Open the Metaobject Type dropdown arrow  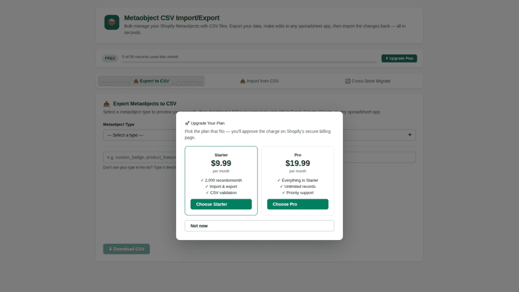(410, 135)
